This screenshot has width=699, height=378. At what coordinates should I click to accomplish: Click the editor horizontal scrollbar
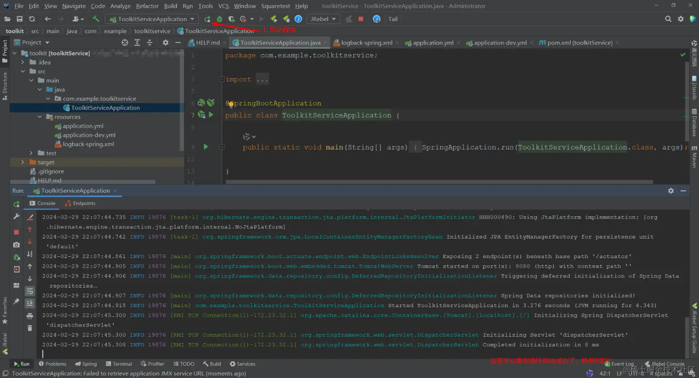click(x=439, y=182)
